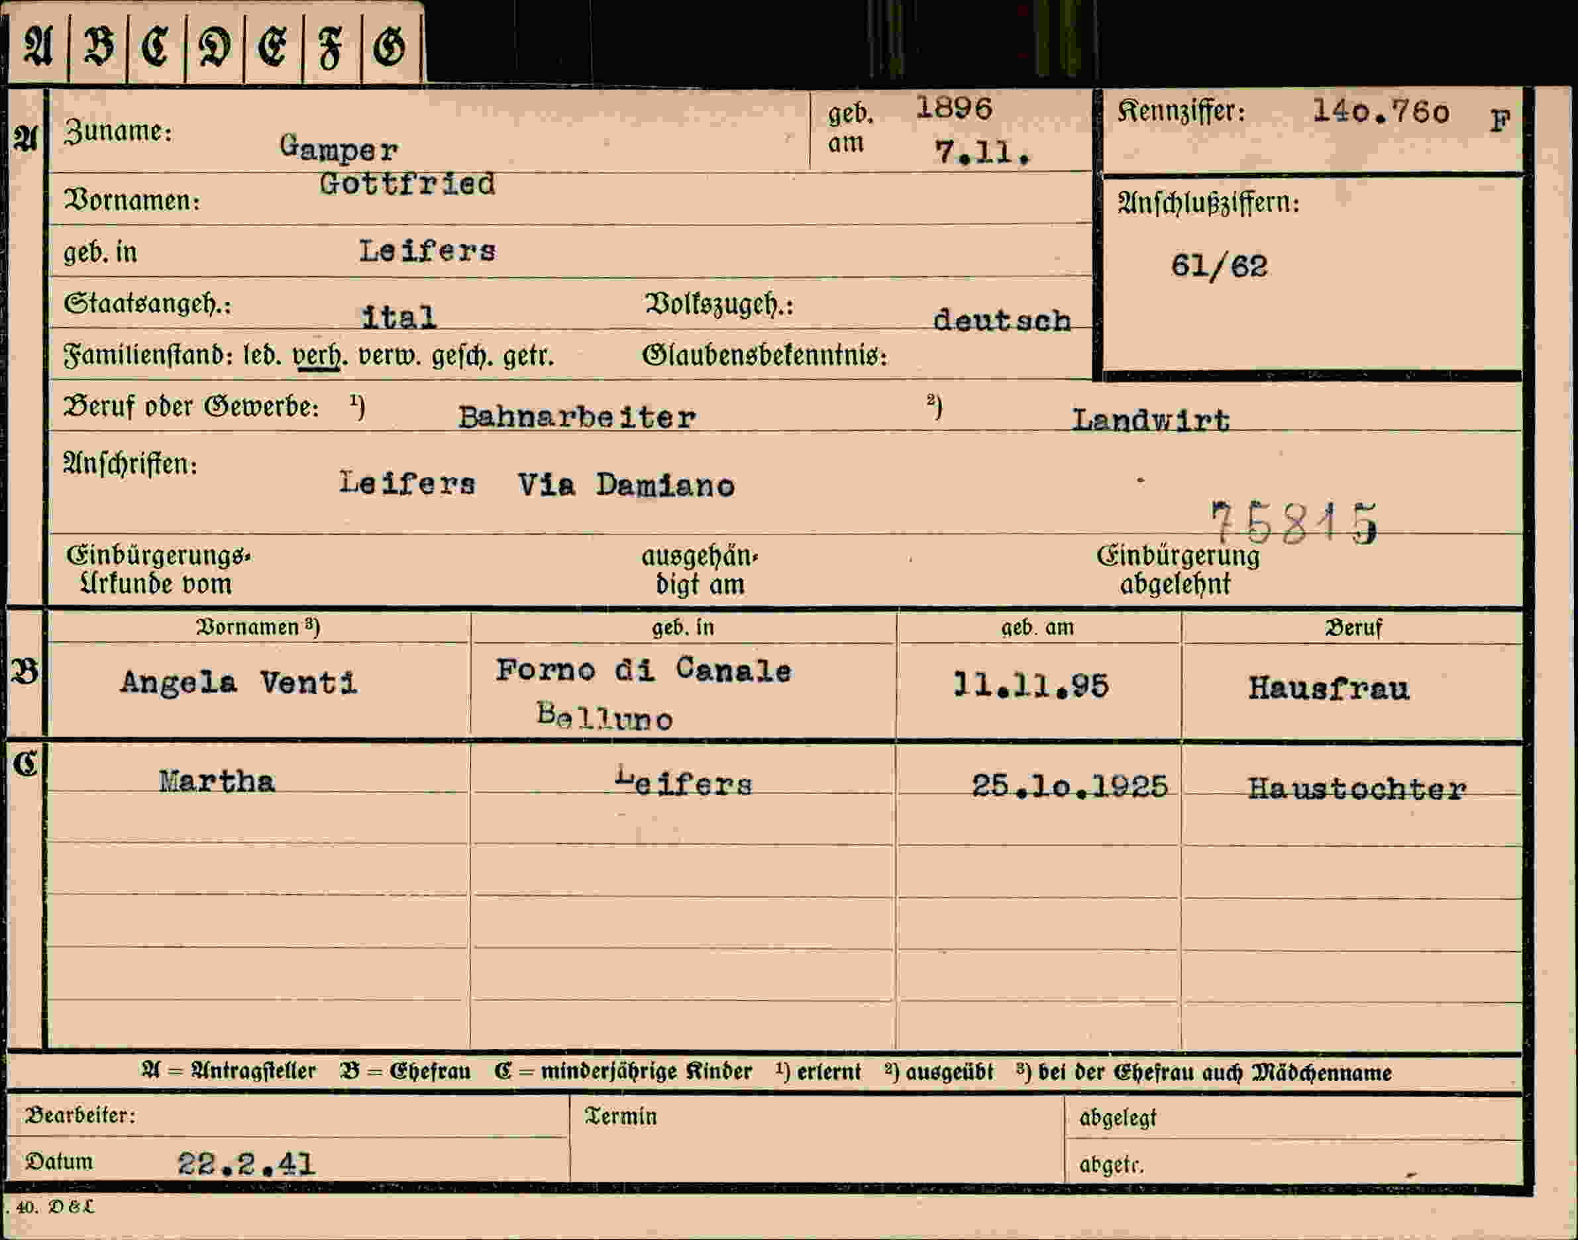The height and width of the screenshot is (1240, 1578).
Task: Click the index tab letter E
Action: click(273, 47)
